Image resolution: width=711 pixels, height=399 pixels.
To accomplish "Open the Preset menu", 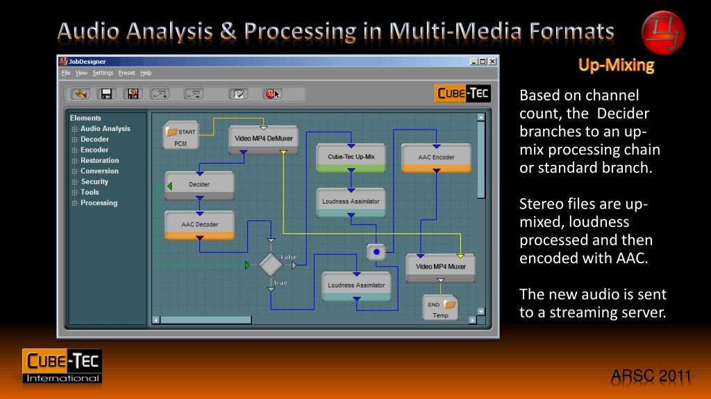I will click(126, 73).
